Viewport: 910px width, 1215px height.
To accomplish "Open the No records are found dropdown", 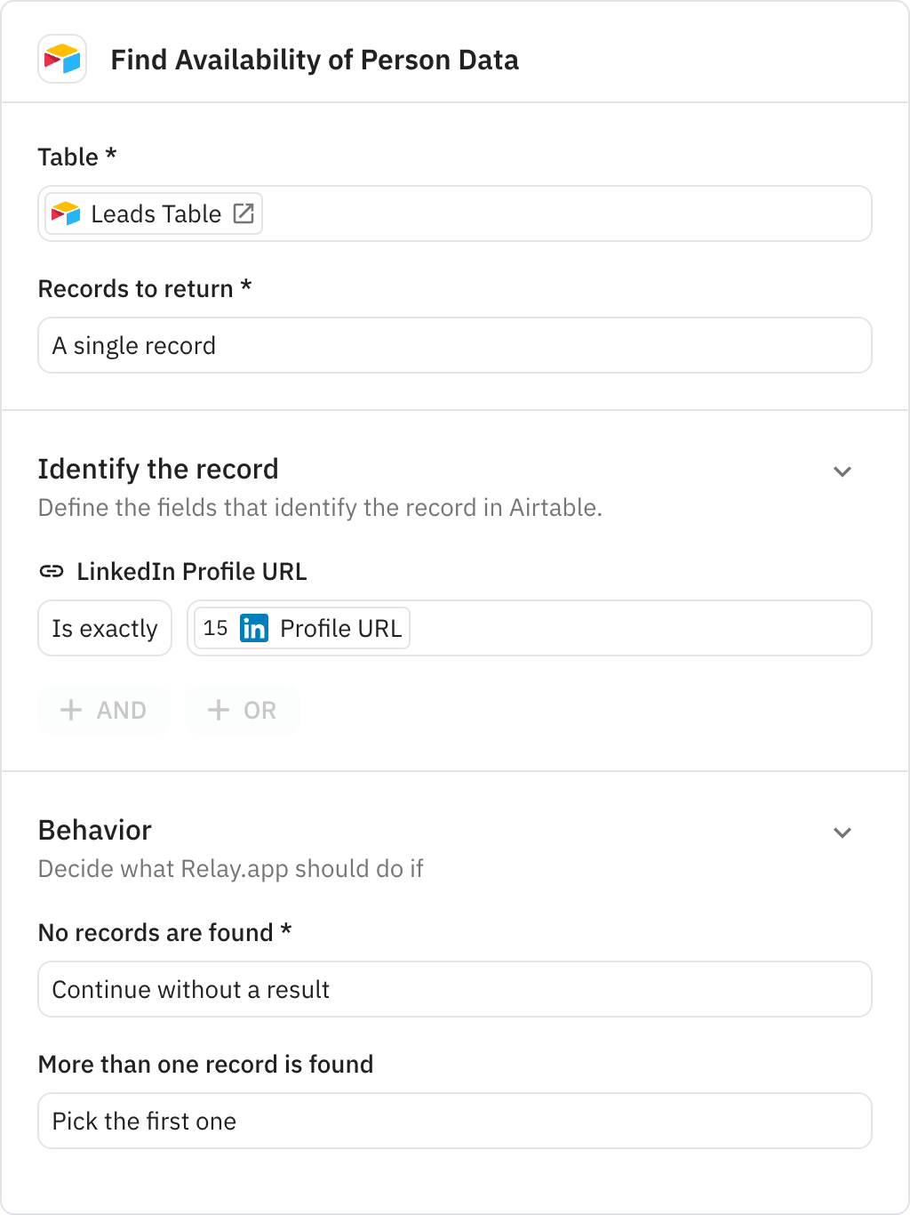I will [x=454, y=989].
